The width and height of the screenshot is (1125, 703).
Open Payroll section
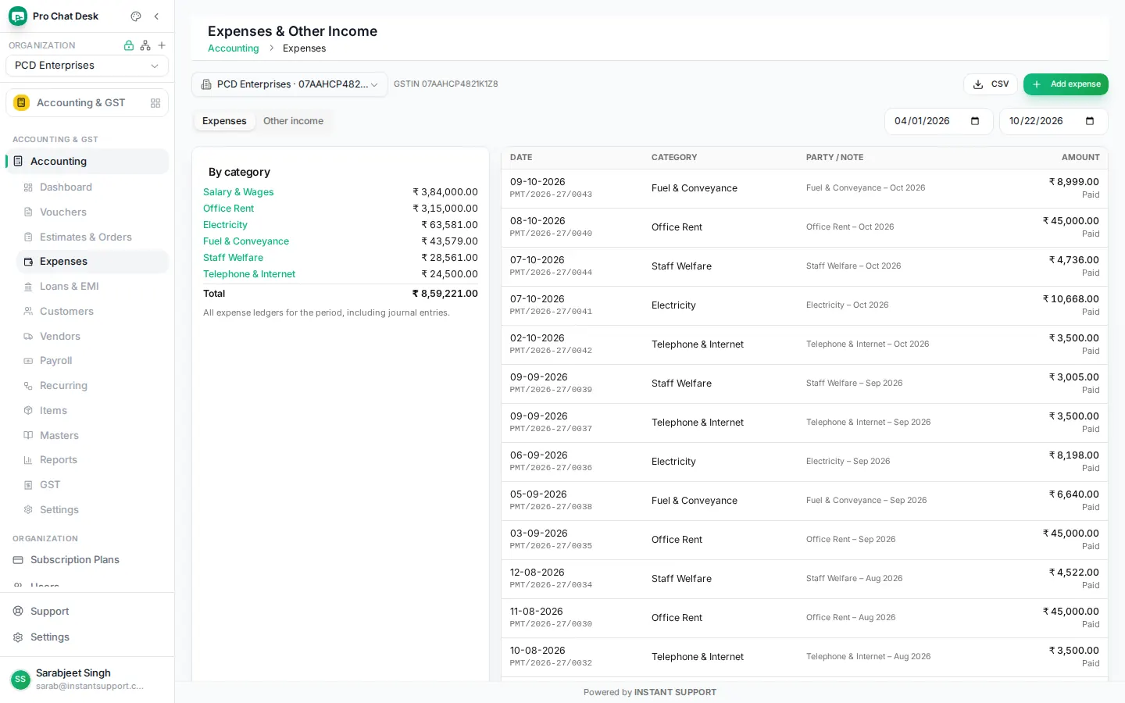(92, 361)
